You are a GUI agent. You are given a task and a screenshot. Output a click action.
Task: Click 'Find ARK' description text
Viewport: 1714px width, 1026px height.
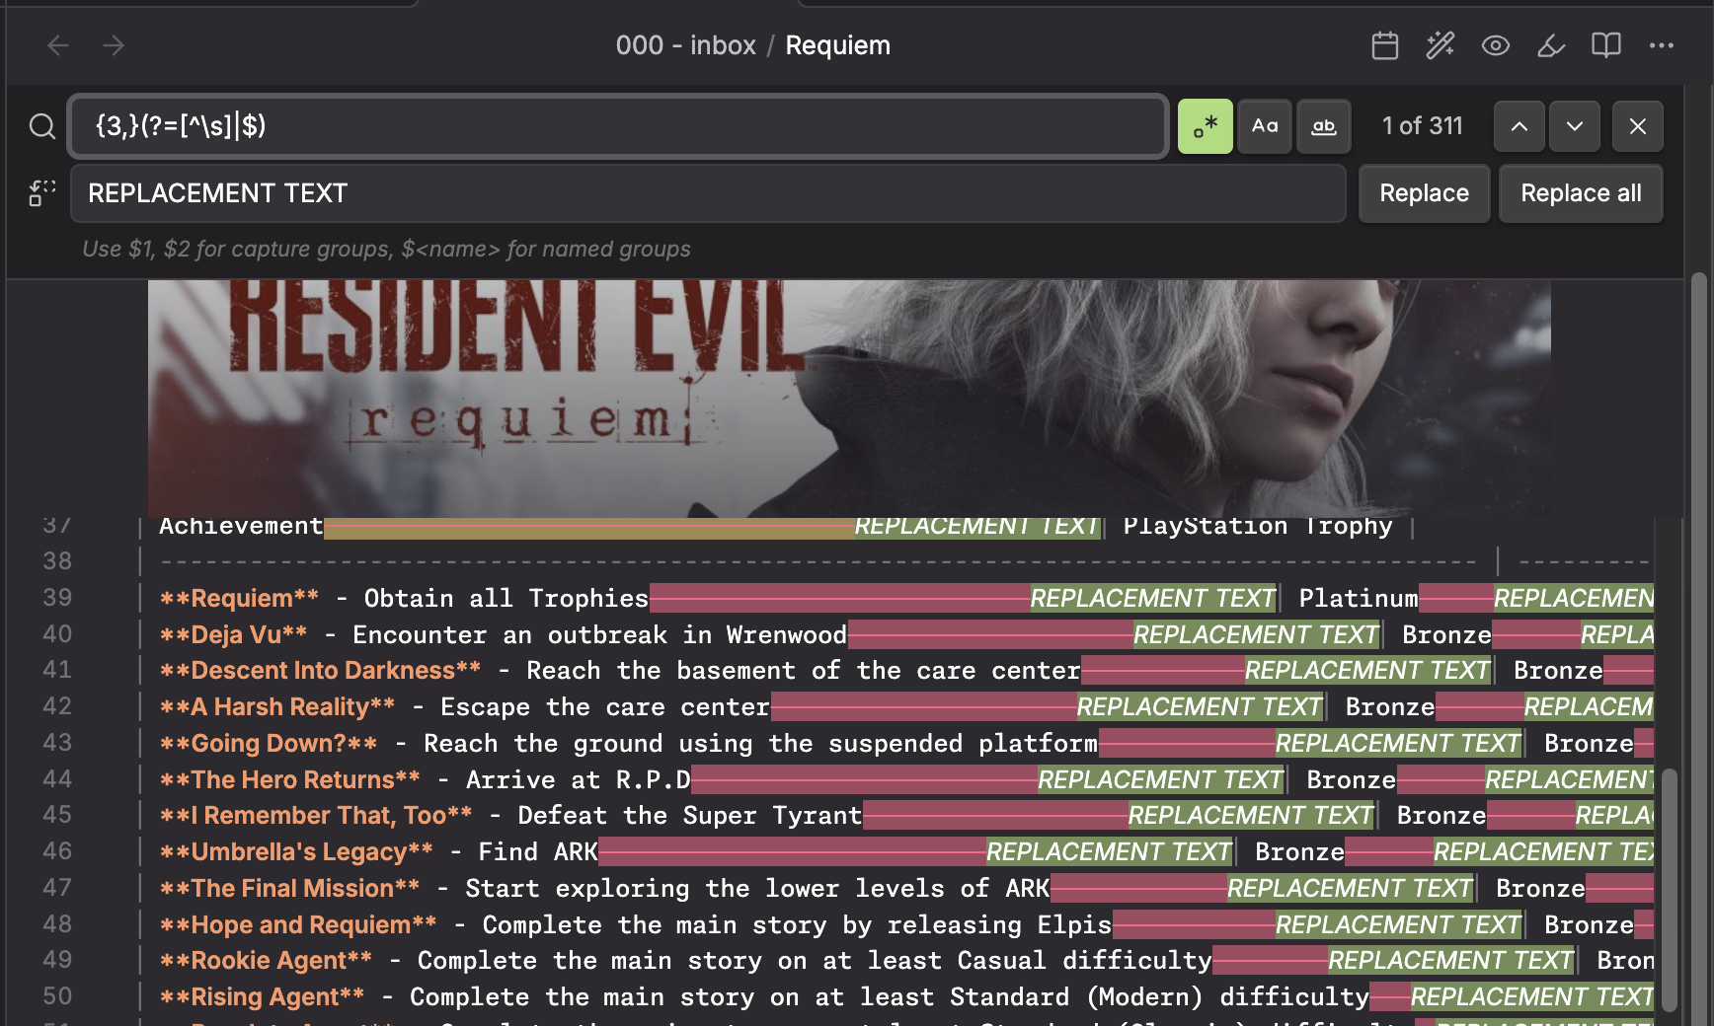click(538, 852)
